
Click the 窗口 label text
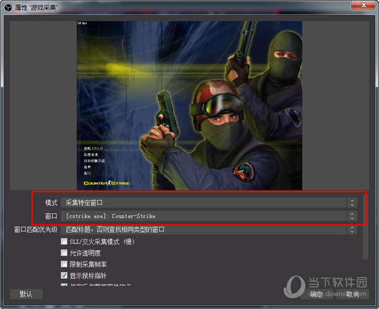pos(52,216)
